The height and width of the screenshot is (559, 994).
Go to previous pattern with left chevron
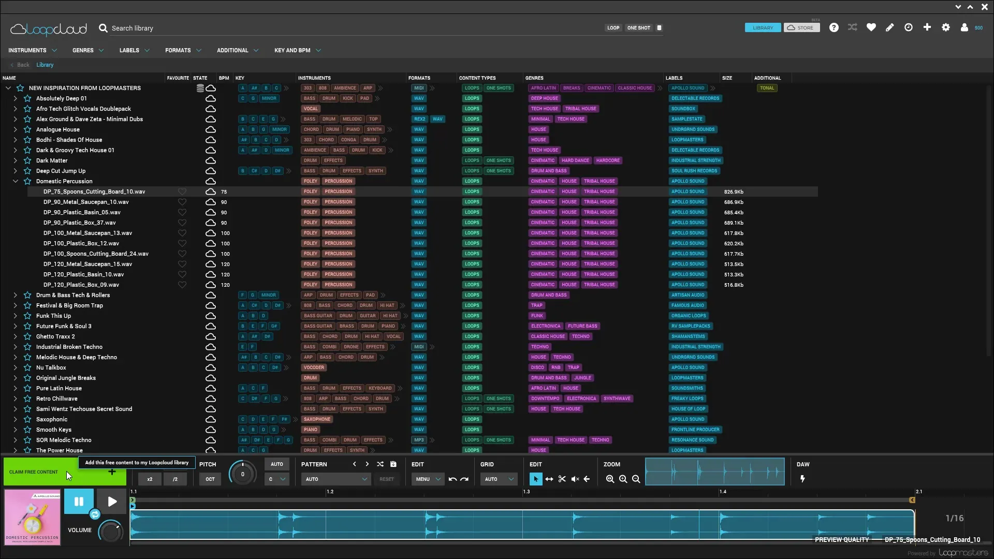(355, 464)
